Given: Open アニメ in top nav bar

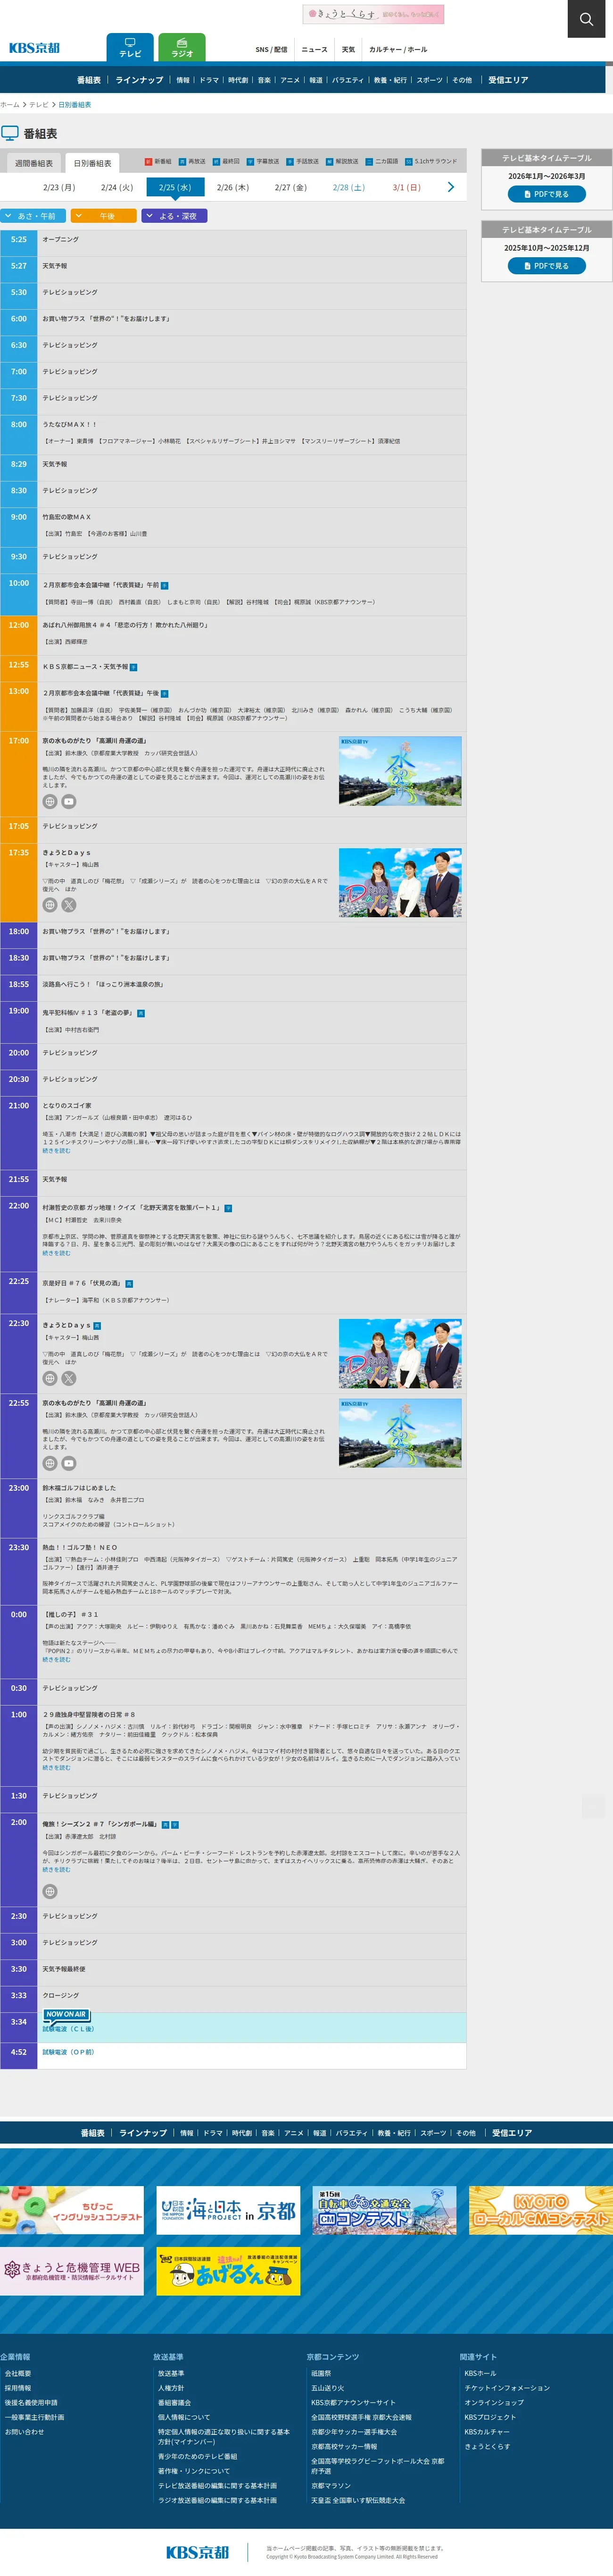Looking at the screenshot, I should pos(290,80).
